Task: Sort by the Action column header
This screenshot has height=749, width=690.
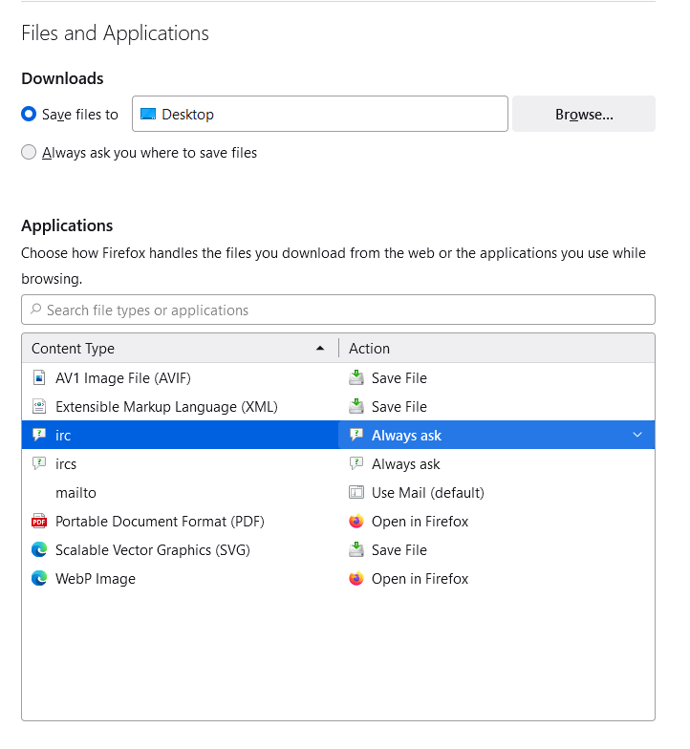Action: (497, 348)
